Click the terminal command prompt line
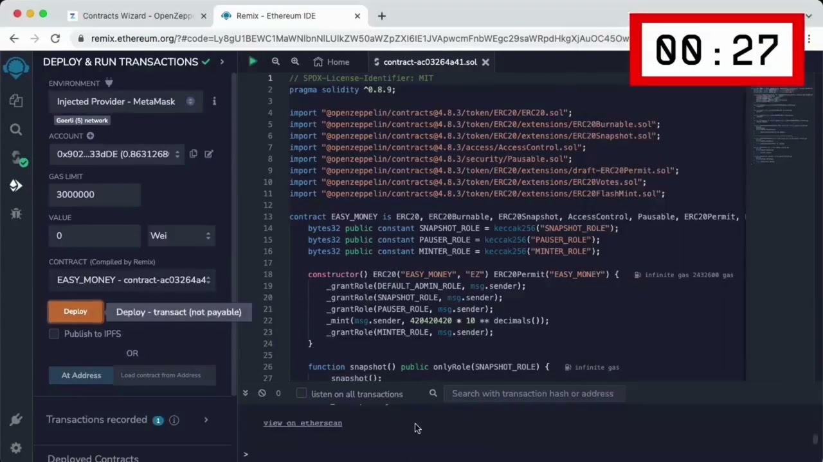 [x=527, y=454]
